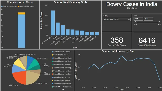Viewport: 162px width, 91px height.
Task: Select the KARNATAKA bar
Action: click(97, 34)
